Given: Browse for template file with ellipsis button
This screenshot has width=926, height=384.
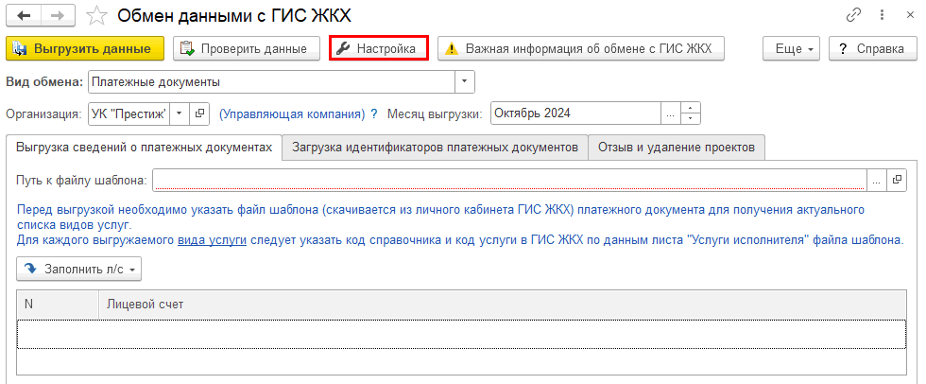Looking at the screenshot, I should coord(877,180).
